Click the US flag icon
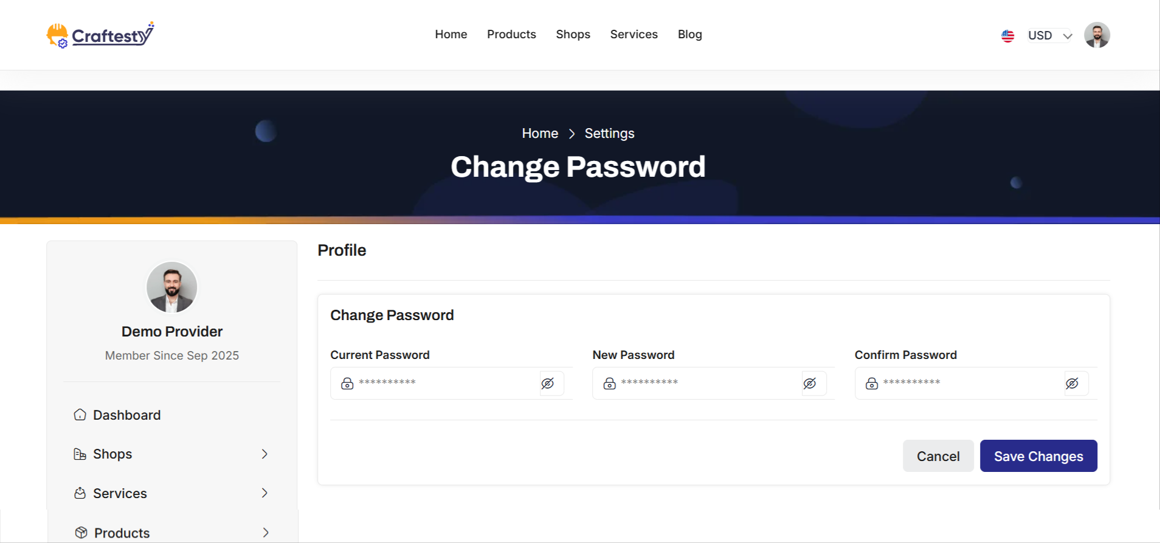Image resolution: width=1160 pixels, height=543 pixels. point(1007,36)
